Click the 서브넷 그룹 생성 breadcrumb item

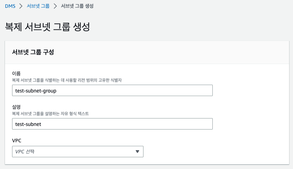pyautogui.click(x=77, y=6)
